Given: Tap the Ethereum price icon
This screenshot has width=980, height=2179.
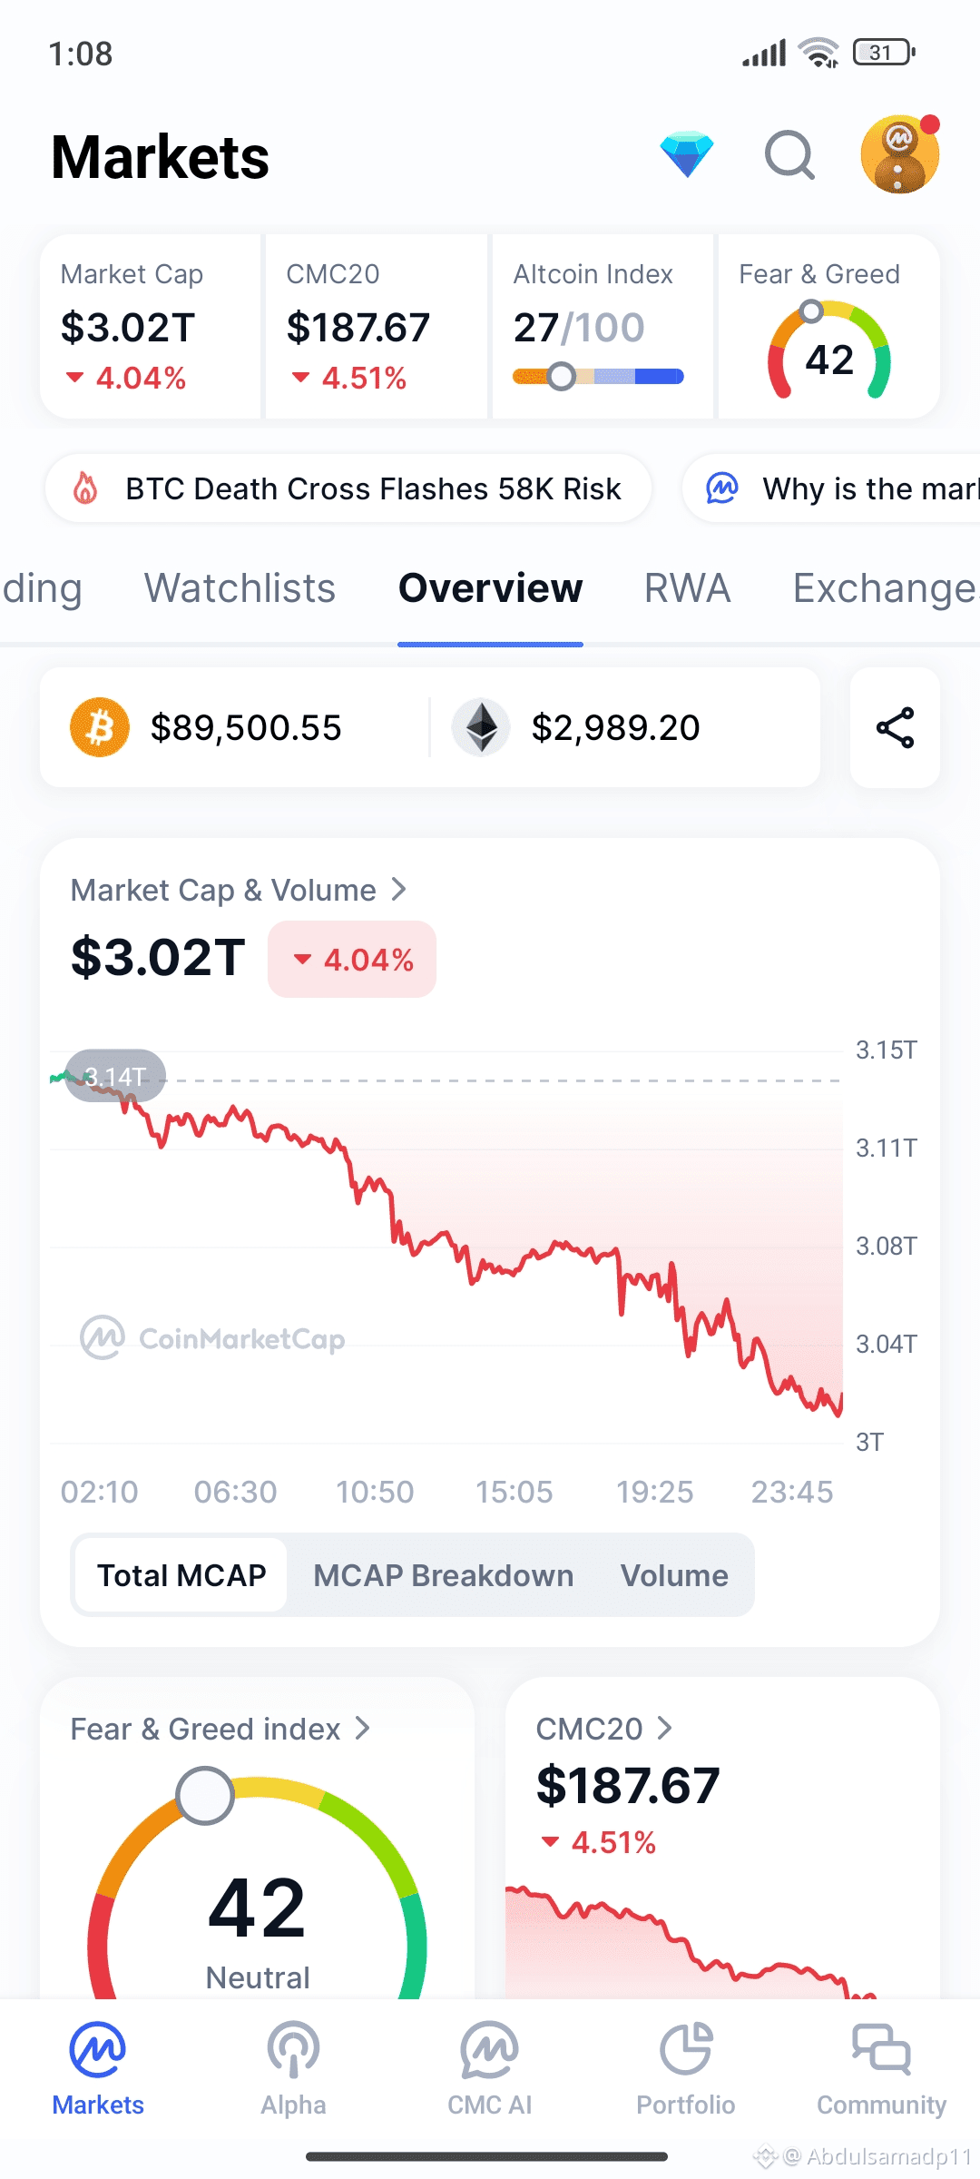Looking at the screenshot, I should [481, 727].
